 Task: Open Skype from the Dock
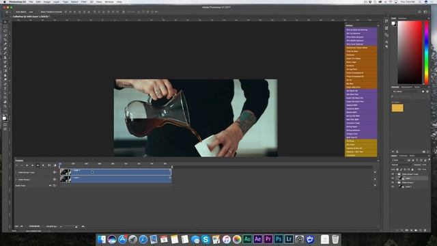[x=206, y=239]
